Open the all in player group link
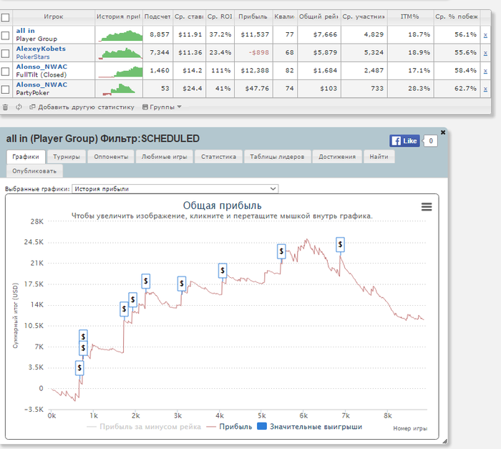 pos(25,31)
